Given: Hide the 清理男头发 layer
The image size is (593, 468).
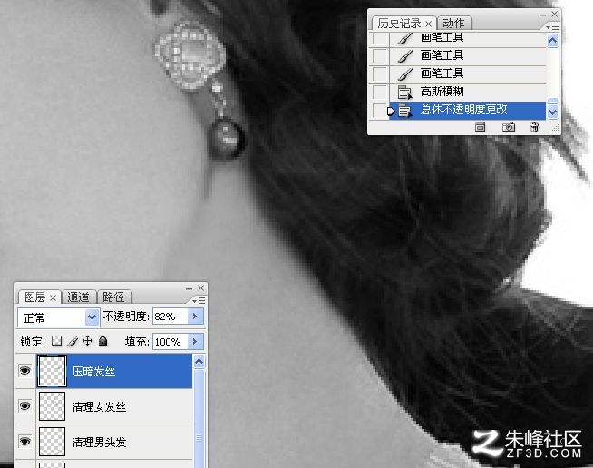Looking at the screenshot, I should (x=25, y=441).
